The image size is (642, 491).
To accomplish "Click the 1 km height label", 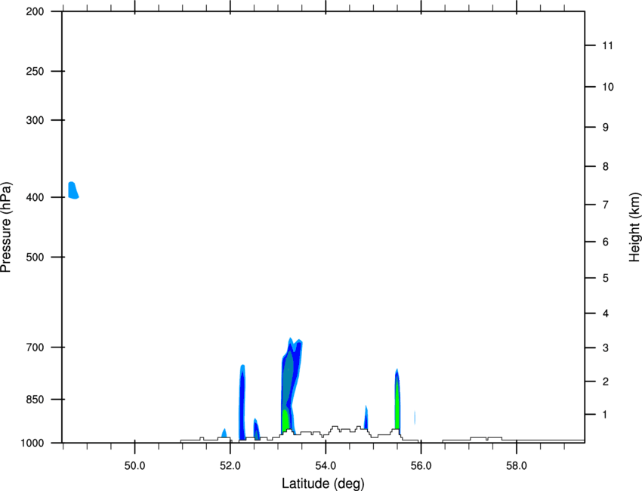I will coord(605,415).
